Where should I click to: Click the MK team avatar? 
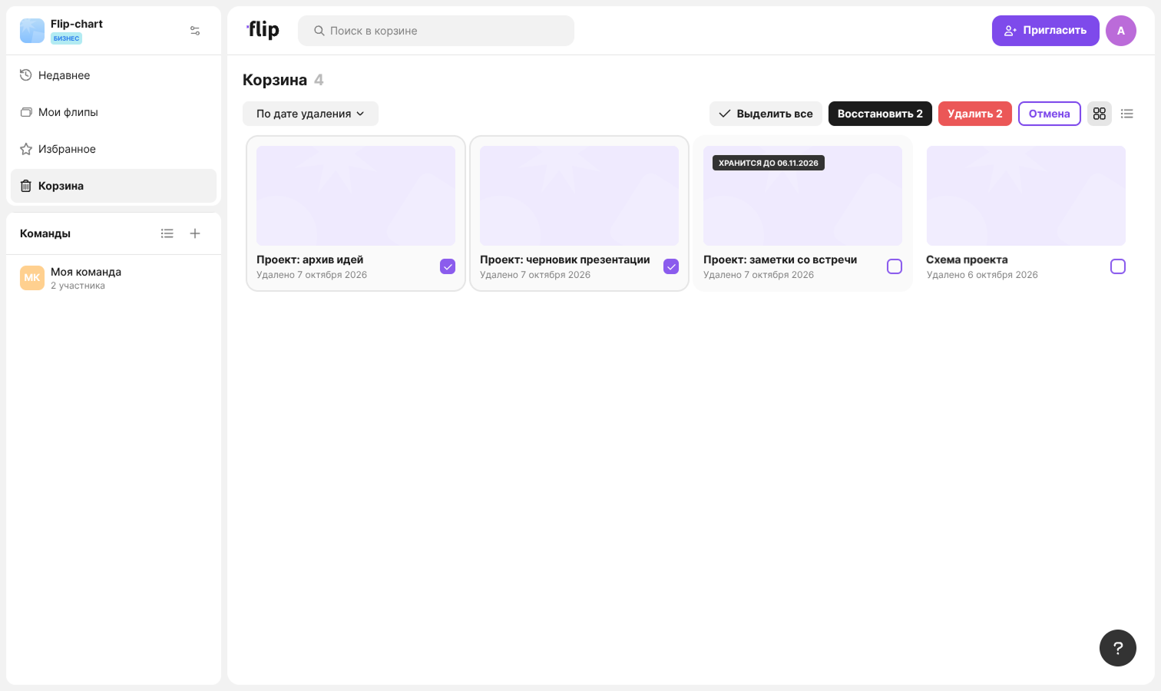click(32, 278)
